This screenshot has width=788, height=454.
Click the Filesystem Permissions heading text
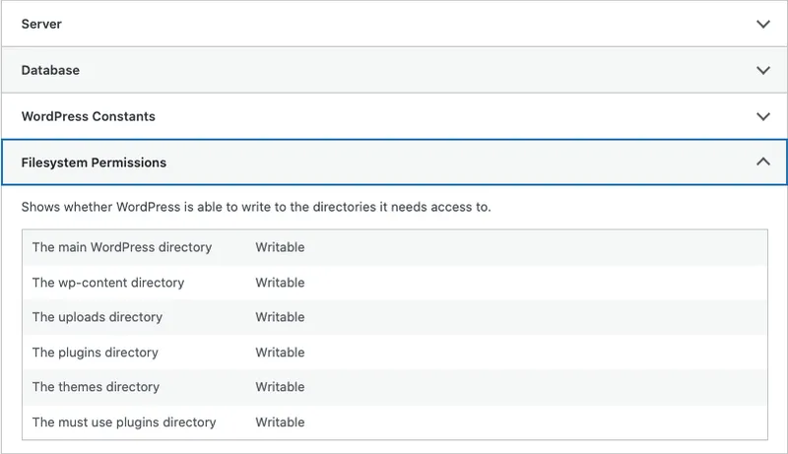pyautogui.click(x=94, y=162)
